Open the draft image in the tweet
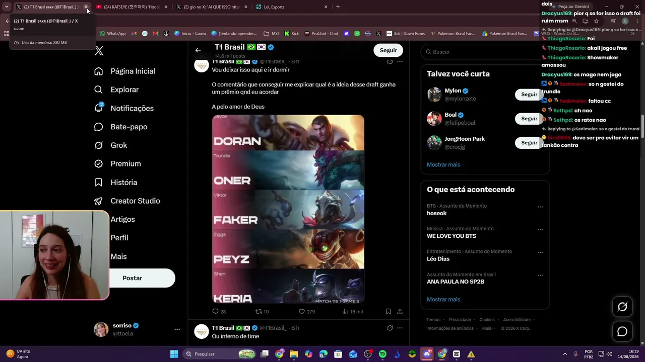 [x=288, y=209]
